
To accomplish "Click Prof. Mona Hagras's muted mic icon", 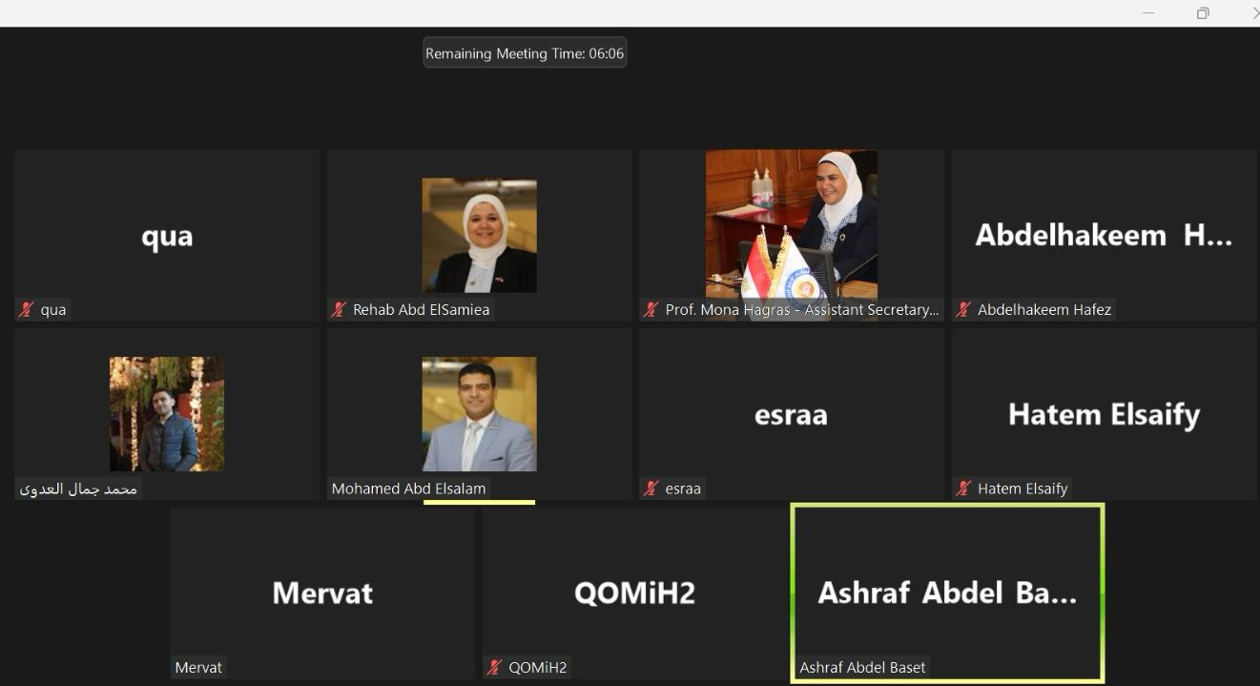I will click(x=651, y=309).
